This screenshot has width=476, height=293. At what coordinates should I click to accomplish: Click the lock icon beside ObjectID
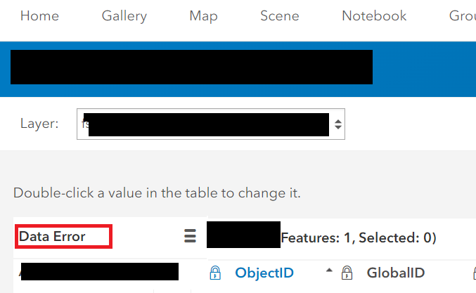215,273
